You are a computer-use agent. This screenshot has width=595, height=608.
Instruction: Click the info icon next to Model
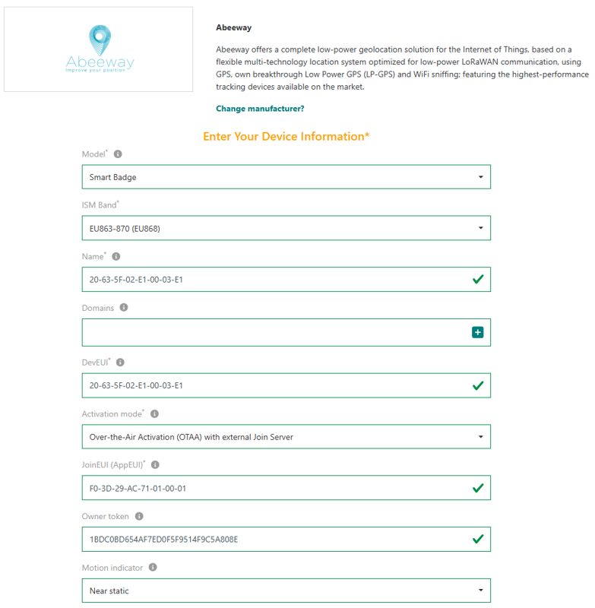(x=118, y=154)
